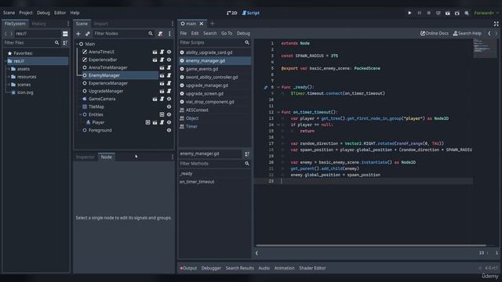
Task: Switch to the 2D workspace
Action: click(x=232, y=13)
